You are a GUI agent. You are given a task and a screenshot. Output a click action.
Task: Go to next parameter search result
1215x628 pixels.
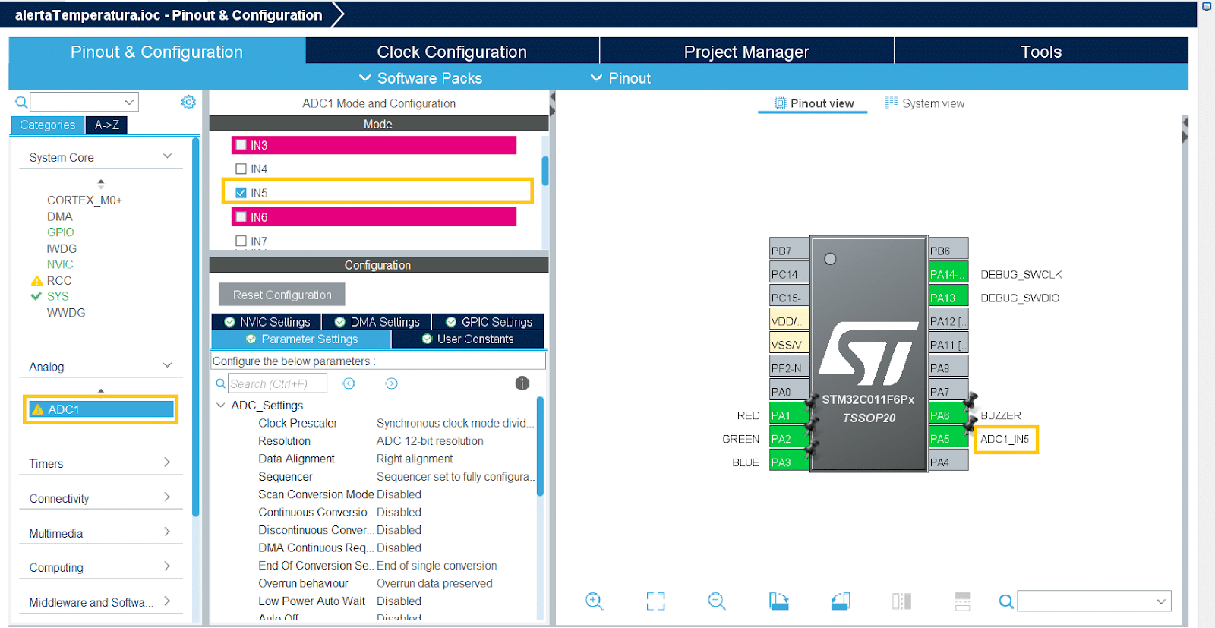391,383
